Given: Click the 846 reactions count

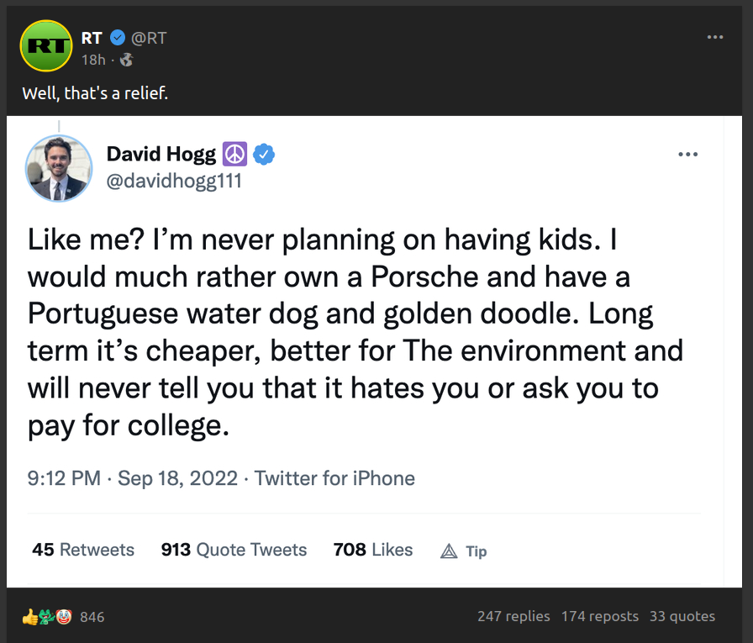Looking at the screenshot, I should pyautogui.click(x=92, y=617).
